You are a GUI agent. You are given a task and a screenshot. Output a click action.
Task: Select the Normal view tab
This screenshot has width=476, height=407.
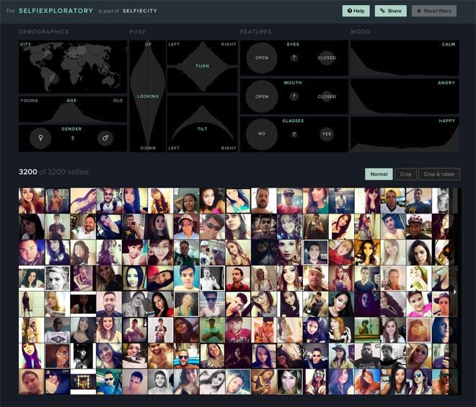379,174
